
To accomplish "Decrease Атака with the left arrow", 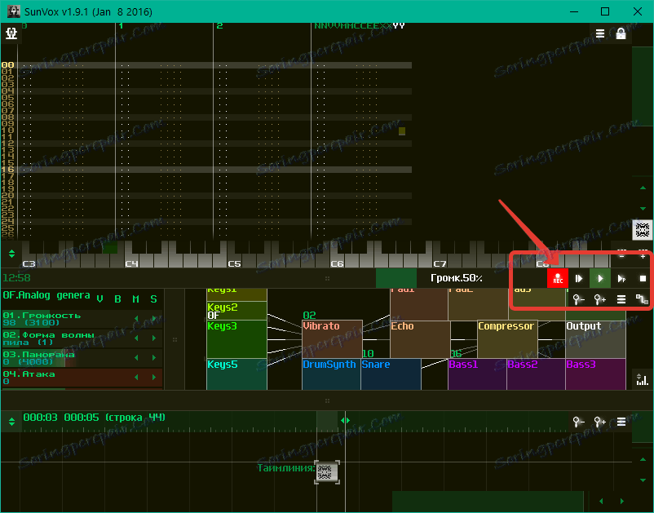I will click(x=136, y=377).
